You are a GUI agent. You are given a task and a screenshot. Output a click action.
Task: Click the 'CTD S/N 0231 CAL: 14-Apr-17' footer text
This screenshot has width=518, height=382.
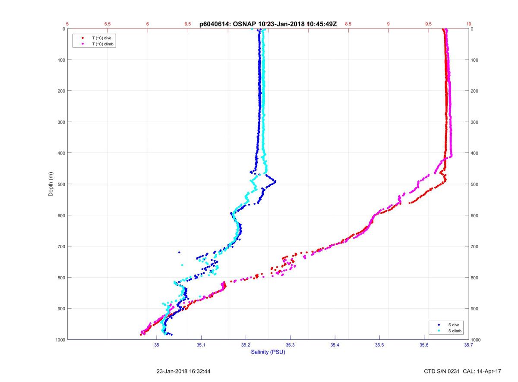point(463,371)
